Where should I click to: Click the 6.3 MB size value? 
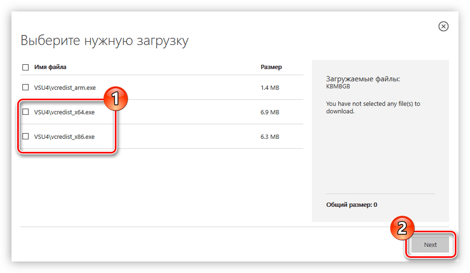click(269, 137)
